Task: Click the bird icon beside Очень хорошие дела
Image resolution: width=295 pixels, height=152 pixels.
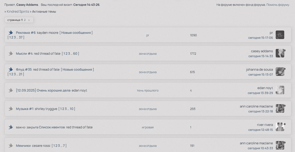Action: [x=11, y=90]
